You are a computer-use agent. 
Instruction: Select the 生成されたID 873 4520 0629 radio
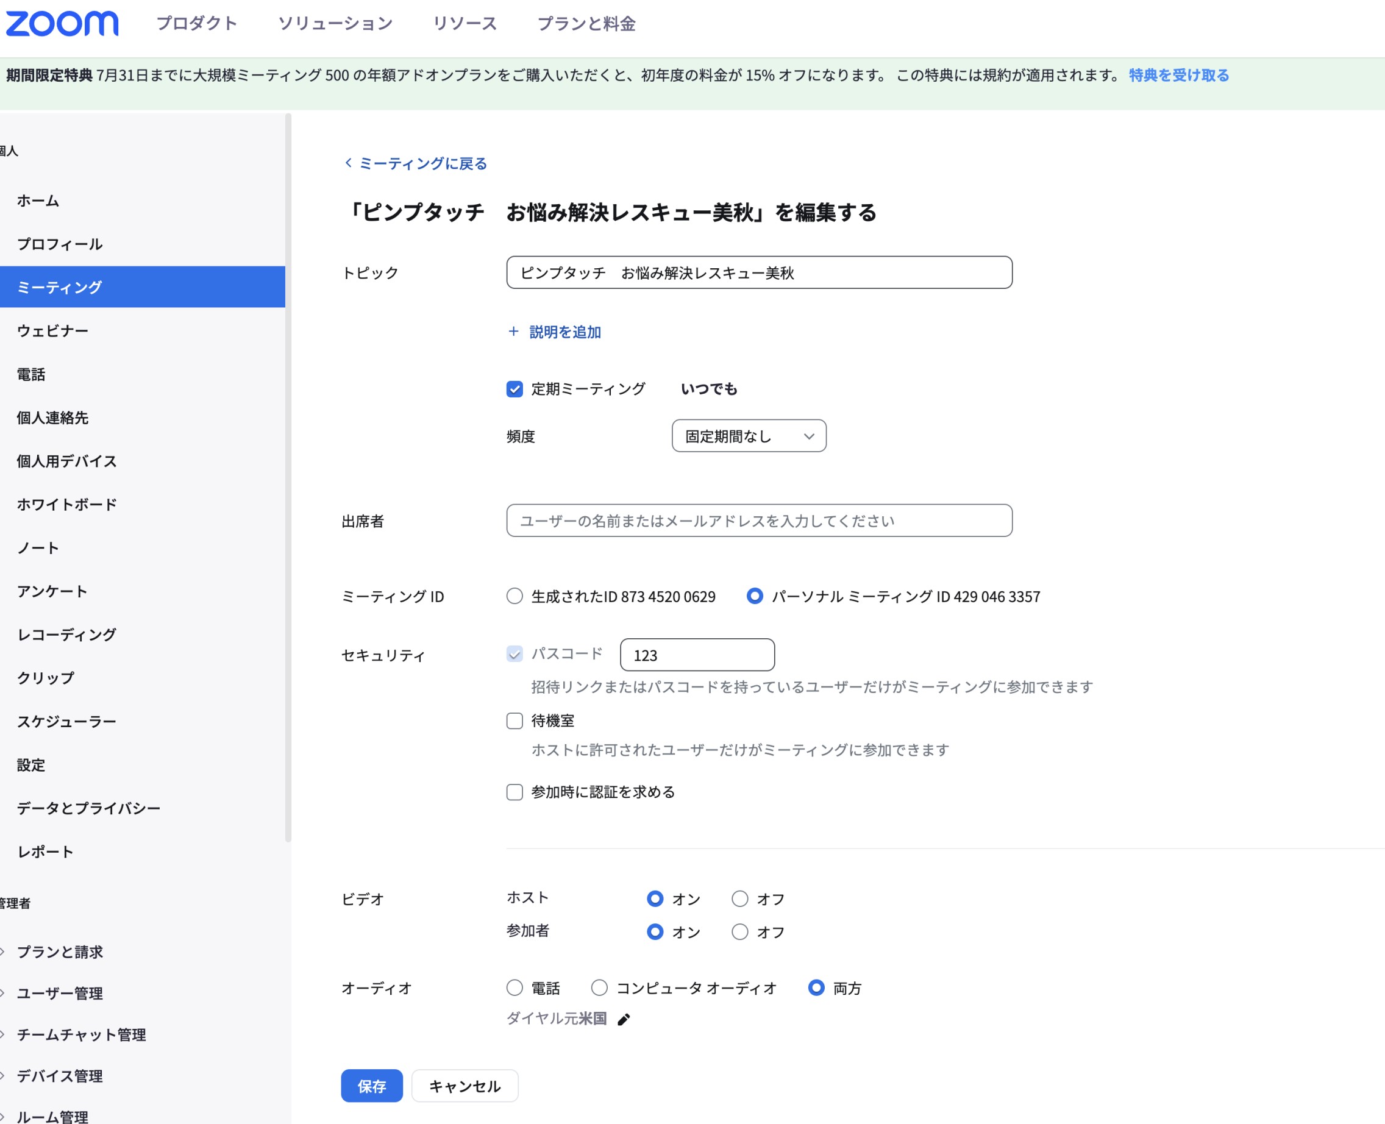(514, 596)
